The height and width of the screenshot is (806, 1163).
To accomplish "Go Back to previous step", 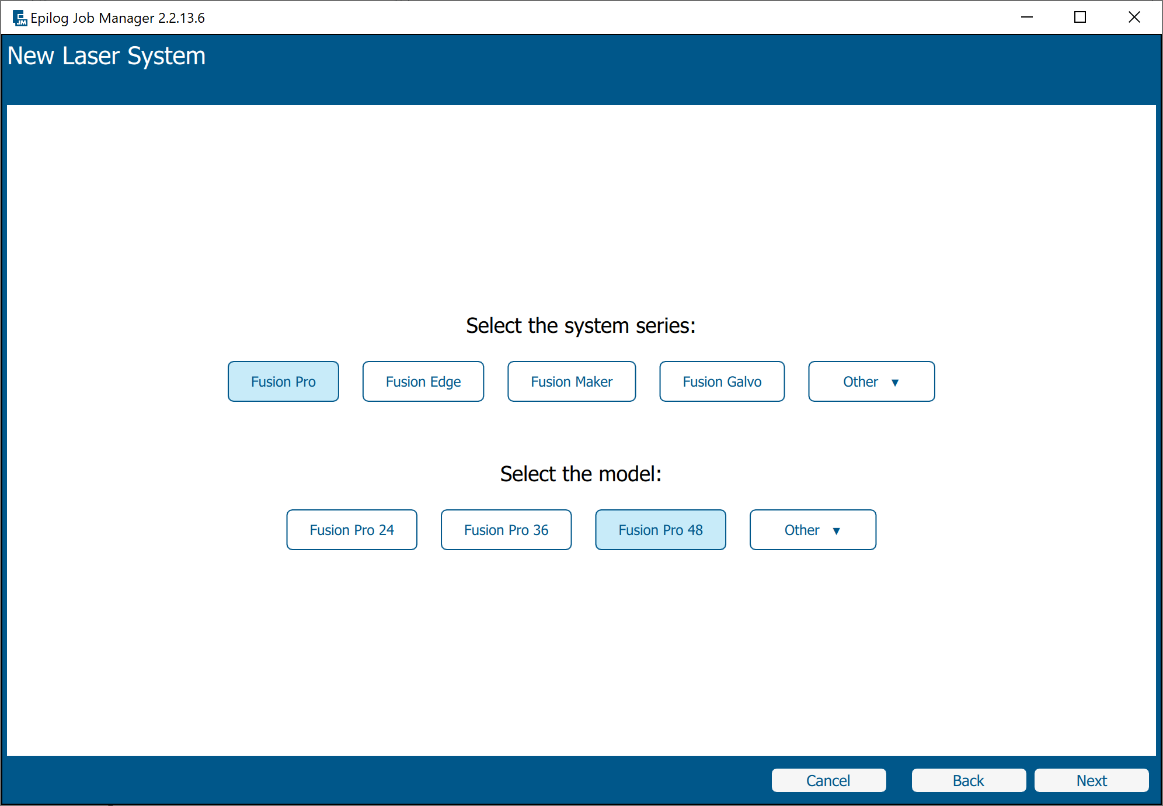I will 968,780.
